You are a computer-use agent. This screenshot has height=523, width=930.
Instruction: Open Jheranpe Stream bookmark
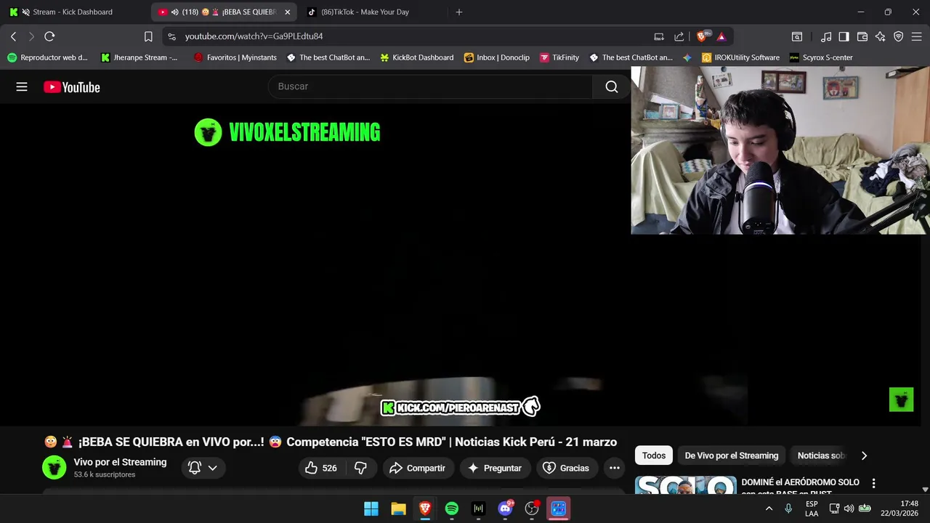139,57
